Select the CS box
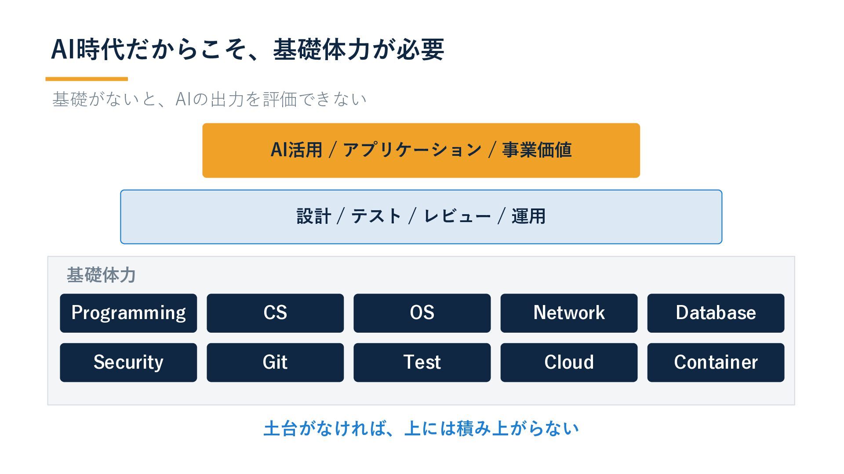 pos(275,313)
